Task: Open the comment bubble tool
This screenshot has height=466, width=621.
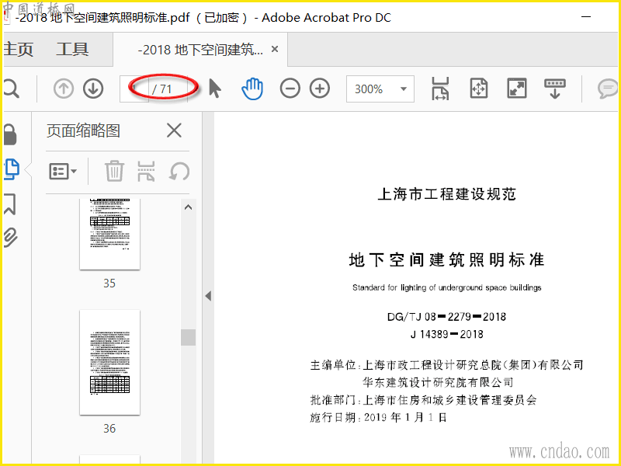Action: pyautogui.click(x=608, y=89)
